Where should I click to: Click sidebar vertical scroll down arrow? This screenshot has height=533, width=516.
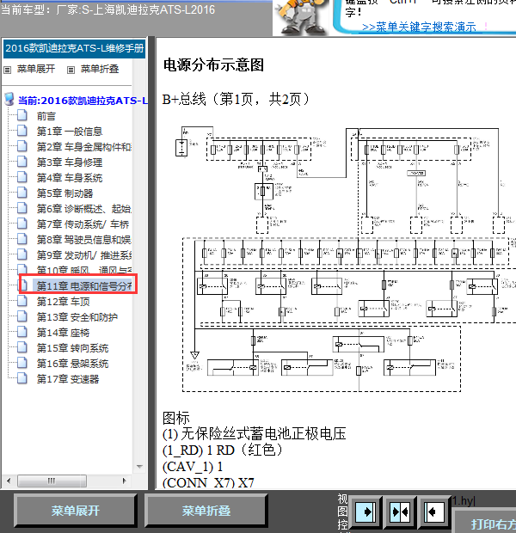(139, 466)
